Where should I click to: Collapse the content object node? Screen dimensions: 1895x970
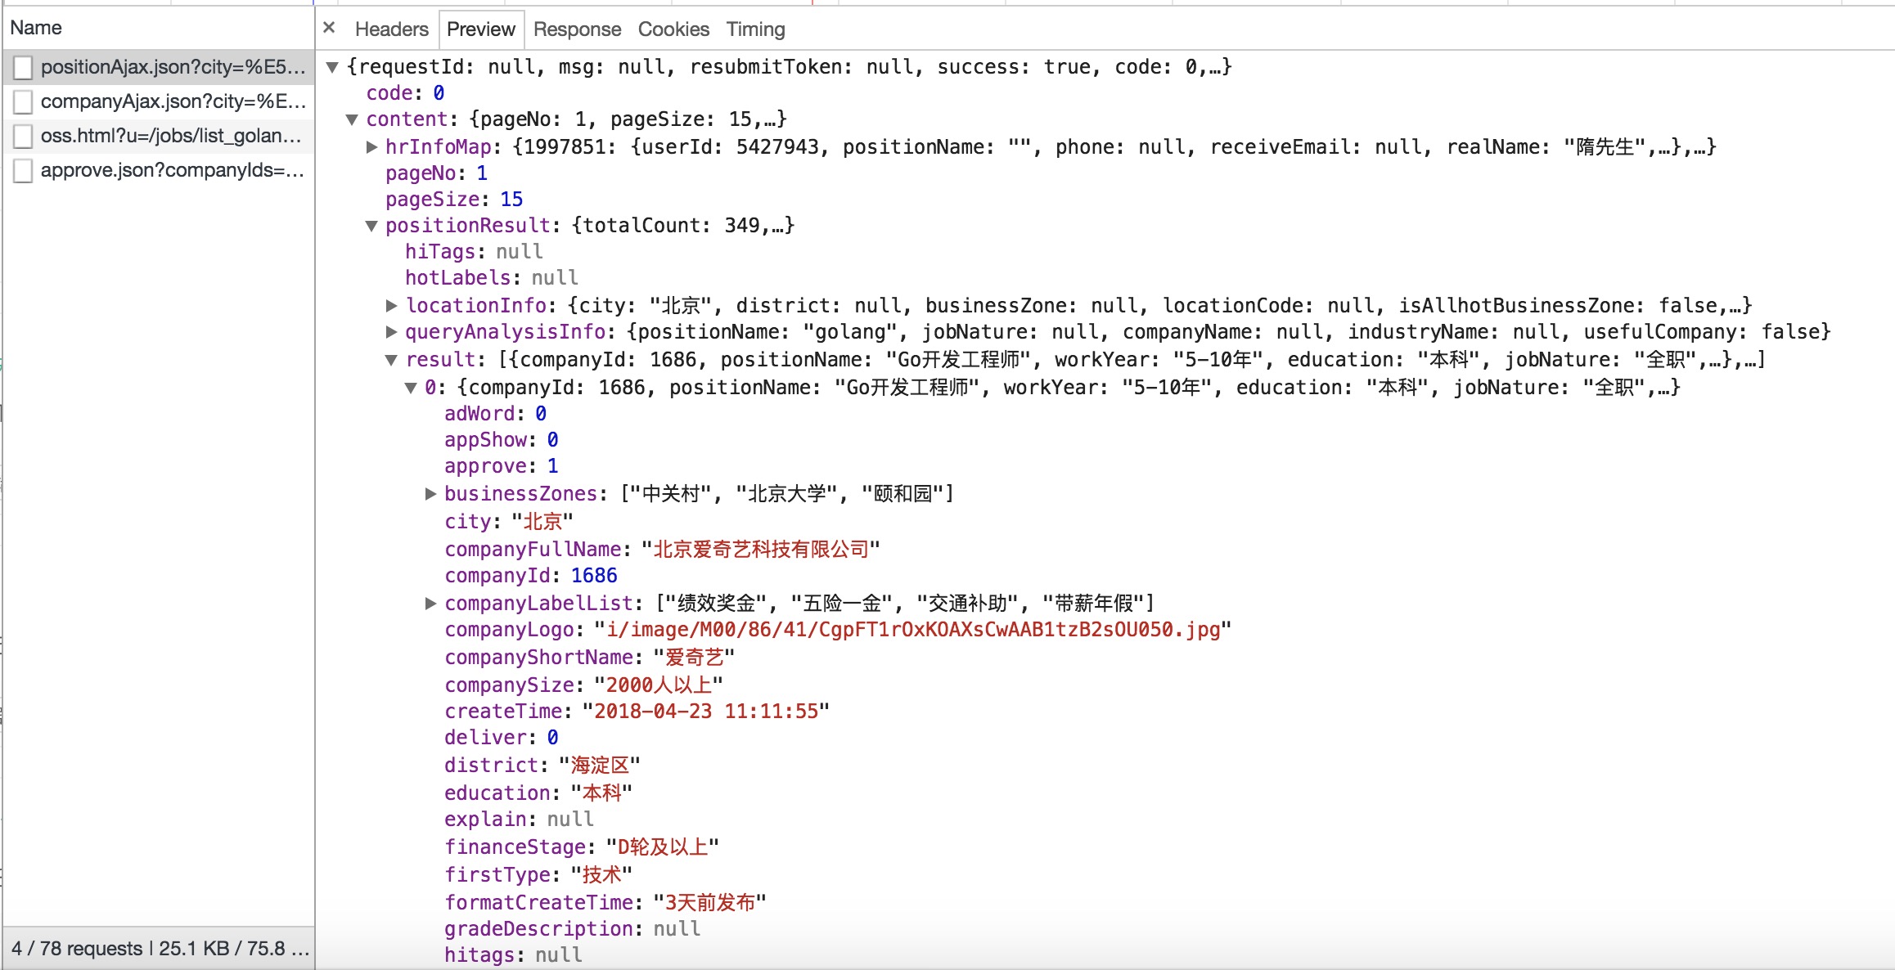(x=352, y=119)
